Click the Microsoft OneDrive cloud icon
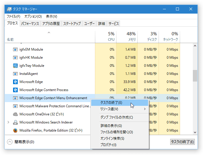Screen dimensions: 203x155 pyautogui.click(x=15, y=114)
